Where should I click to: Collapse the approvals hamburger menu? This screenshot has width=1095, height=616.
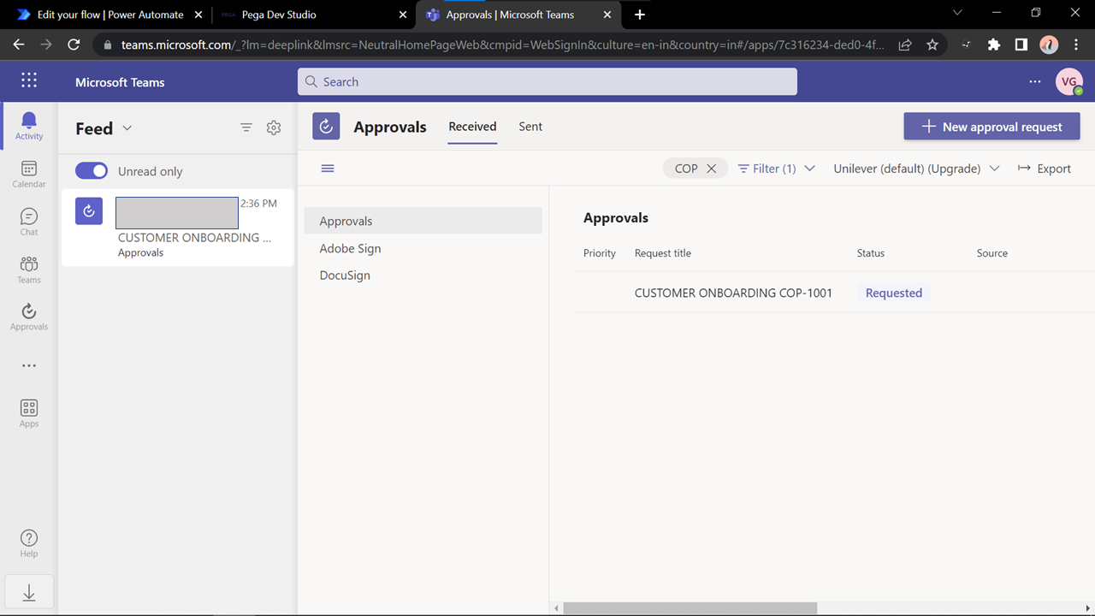[x=328, y=169]
